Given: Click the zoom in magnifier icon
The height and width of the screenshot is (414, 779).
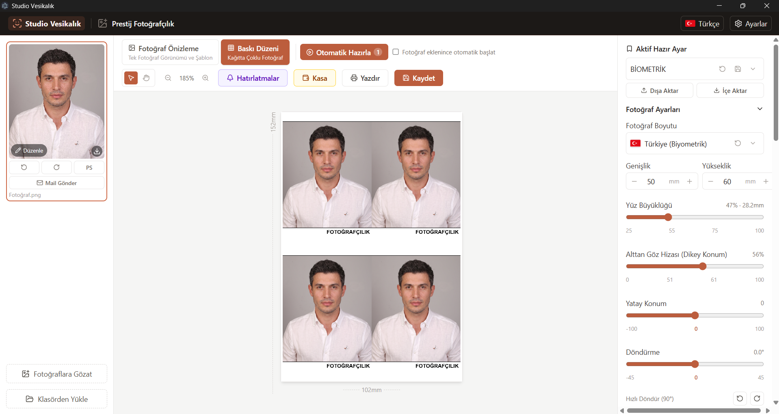Looking at the screenshot, I should click(206, 78).
